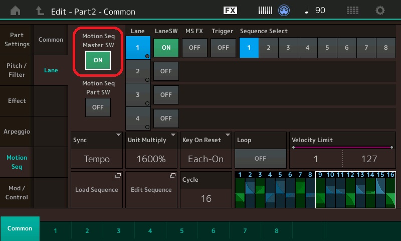401x241 pixels.
Task: Open the FX overview icon
Action: tap(230, 11)
